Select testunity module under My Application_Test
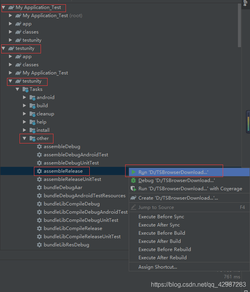This screenshot has height=292, width=250. [x=32, y=40]
